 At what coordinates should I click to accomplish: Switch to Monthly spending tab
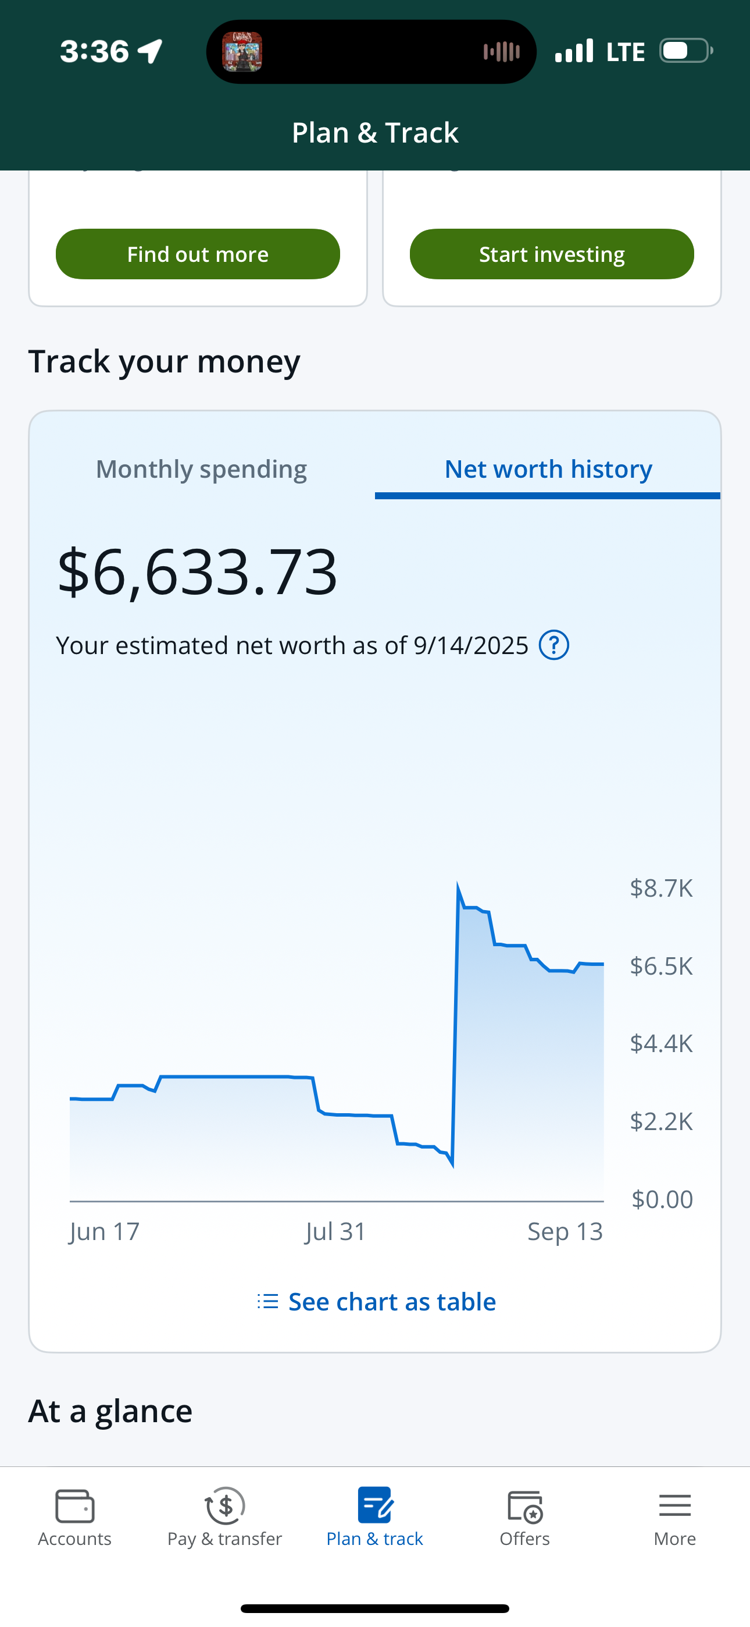coord(201,469)
